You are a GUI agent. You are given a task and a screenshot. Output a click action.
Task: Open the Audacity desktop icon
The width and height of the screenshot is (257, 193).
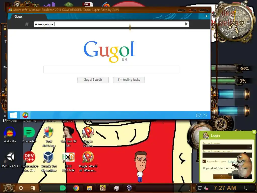(x=10, y=135)
